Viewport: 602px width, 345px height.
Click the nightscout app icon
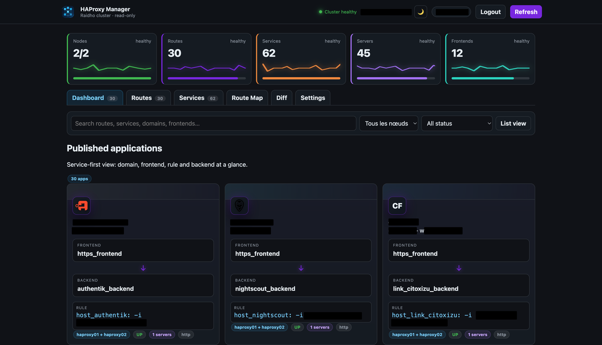tap(239, 205)
